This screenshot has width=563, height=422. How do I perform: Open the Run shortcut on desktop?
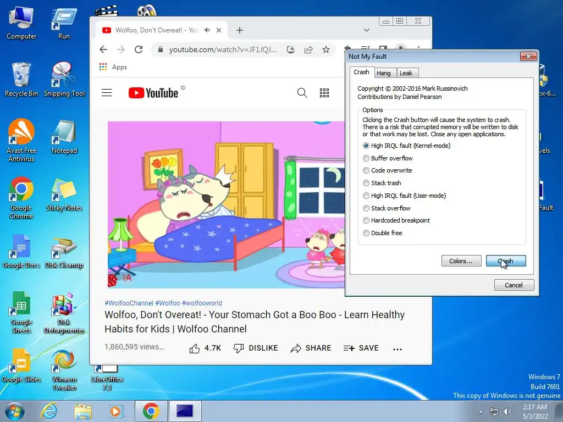64,23
